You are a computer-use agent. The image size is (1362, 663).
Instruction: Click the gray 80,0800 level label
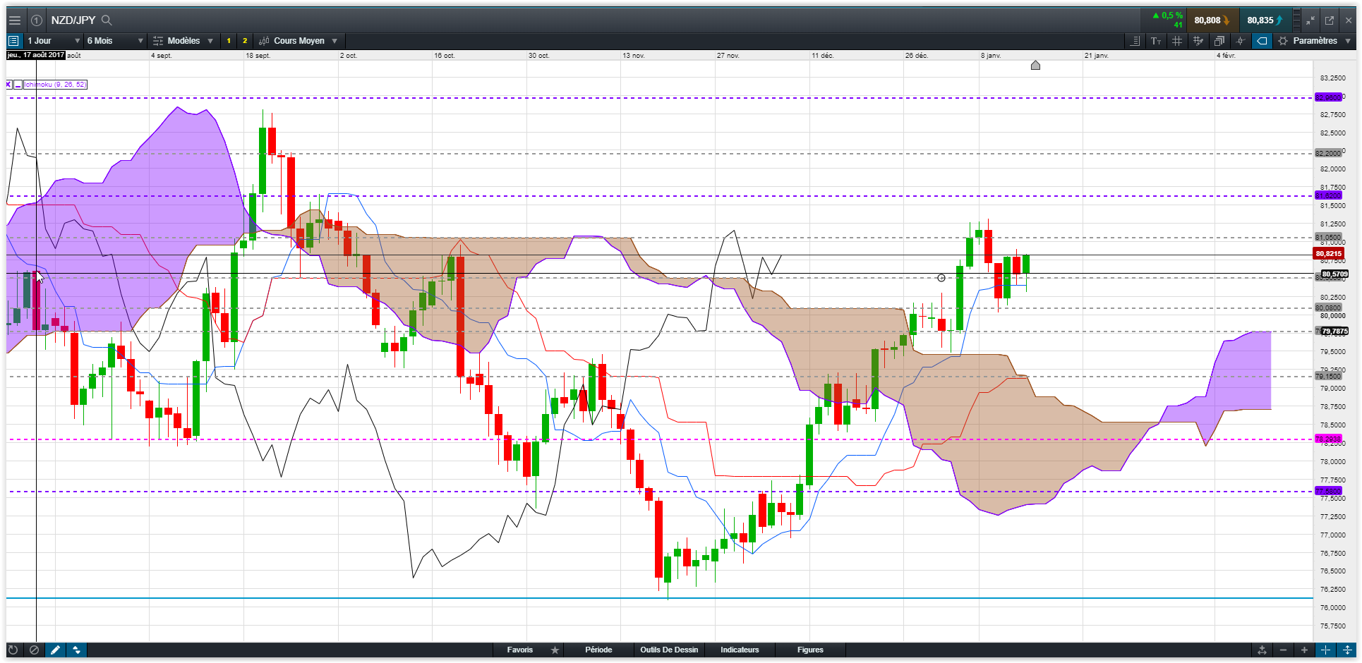(x=1328, y=308)
